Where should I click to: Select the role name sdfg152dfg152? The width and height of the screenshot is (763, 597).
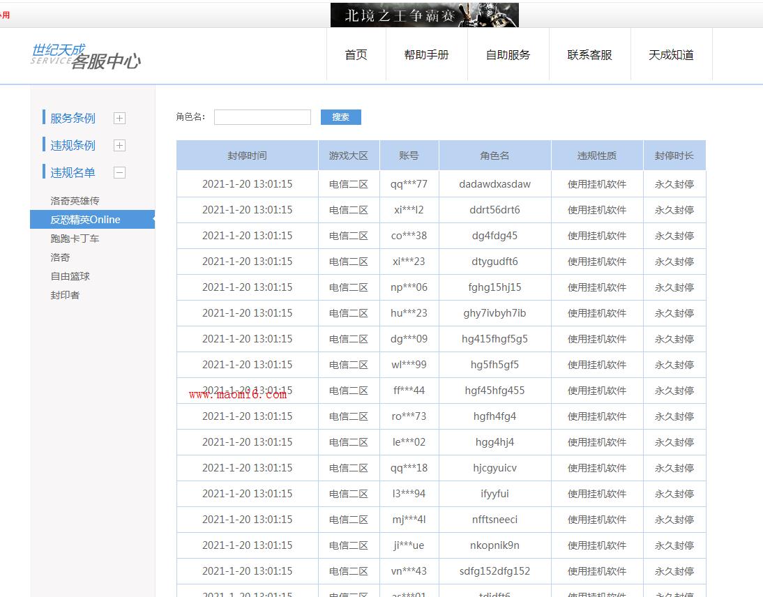coord(495,571)
